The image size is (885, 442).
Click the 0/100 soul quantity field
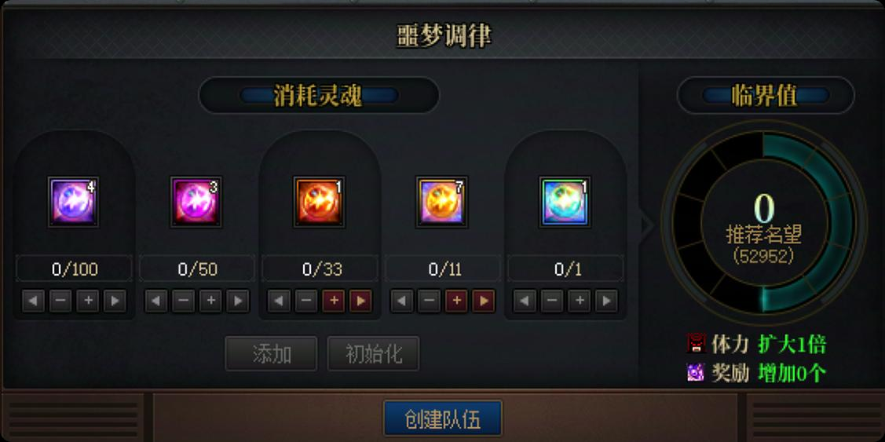click(74, 268)
